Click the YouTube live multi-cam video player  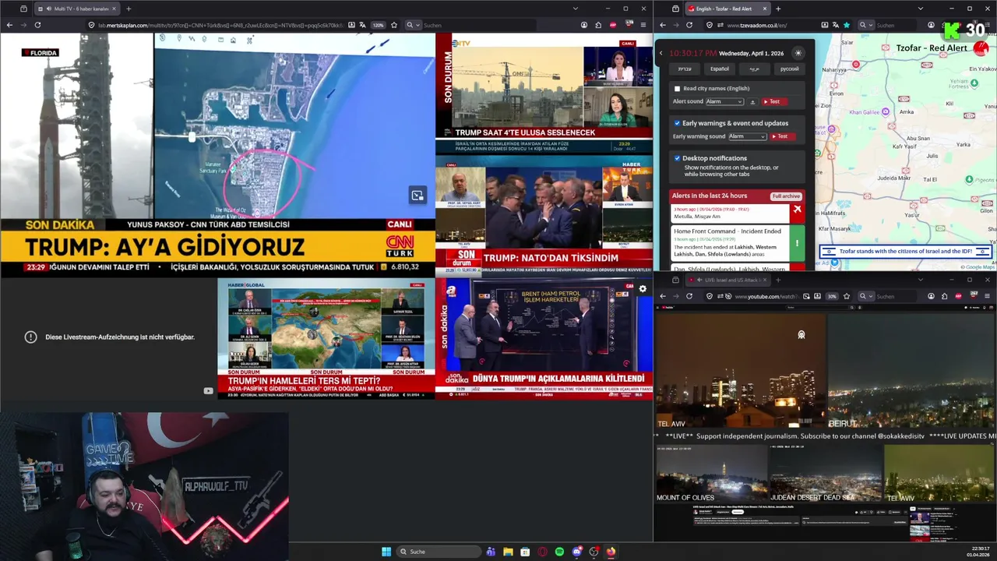(826, 408)
